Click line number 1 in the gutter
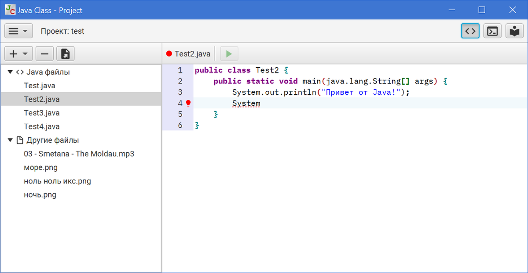 (x=180, y=70)
